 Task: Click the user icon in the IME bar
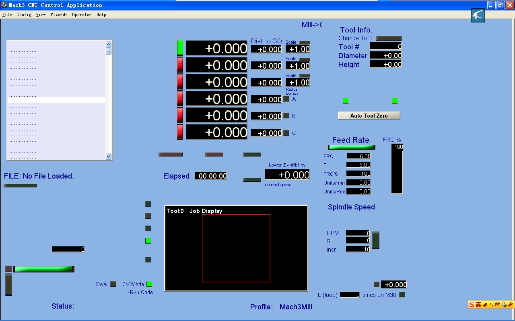[x=504, y=305]
